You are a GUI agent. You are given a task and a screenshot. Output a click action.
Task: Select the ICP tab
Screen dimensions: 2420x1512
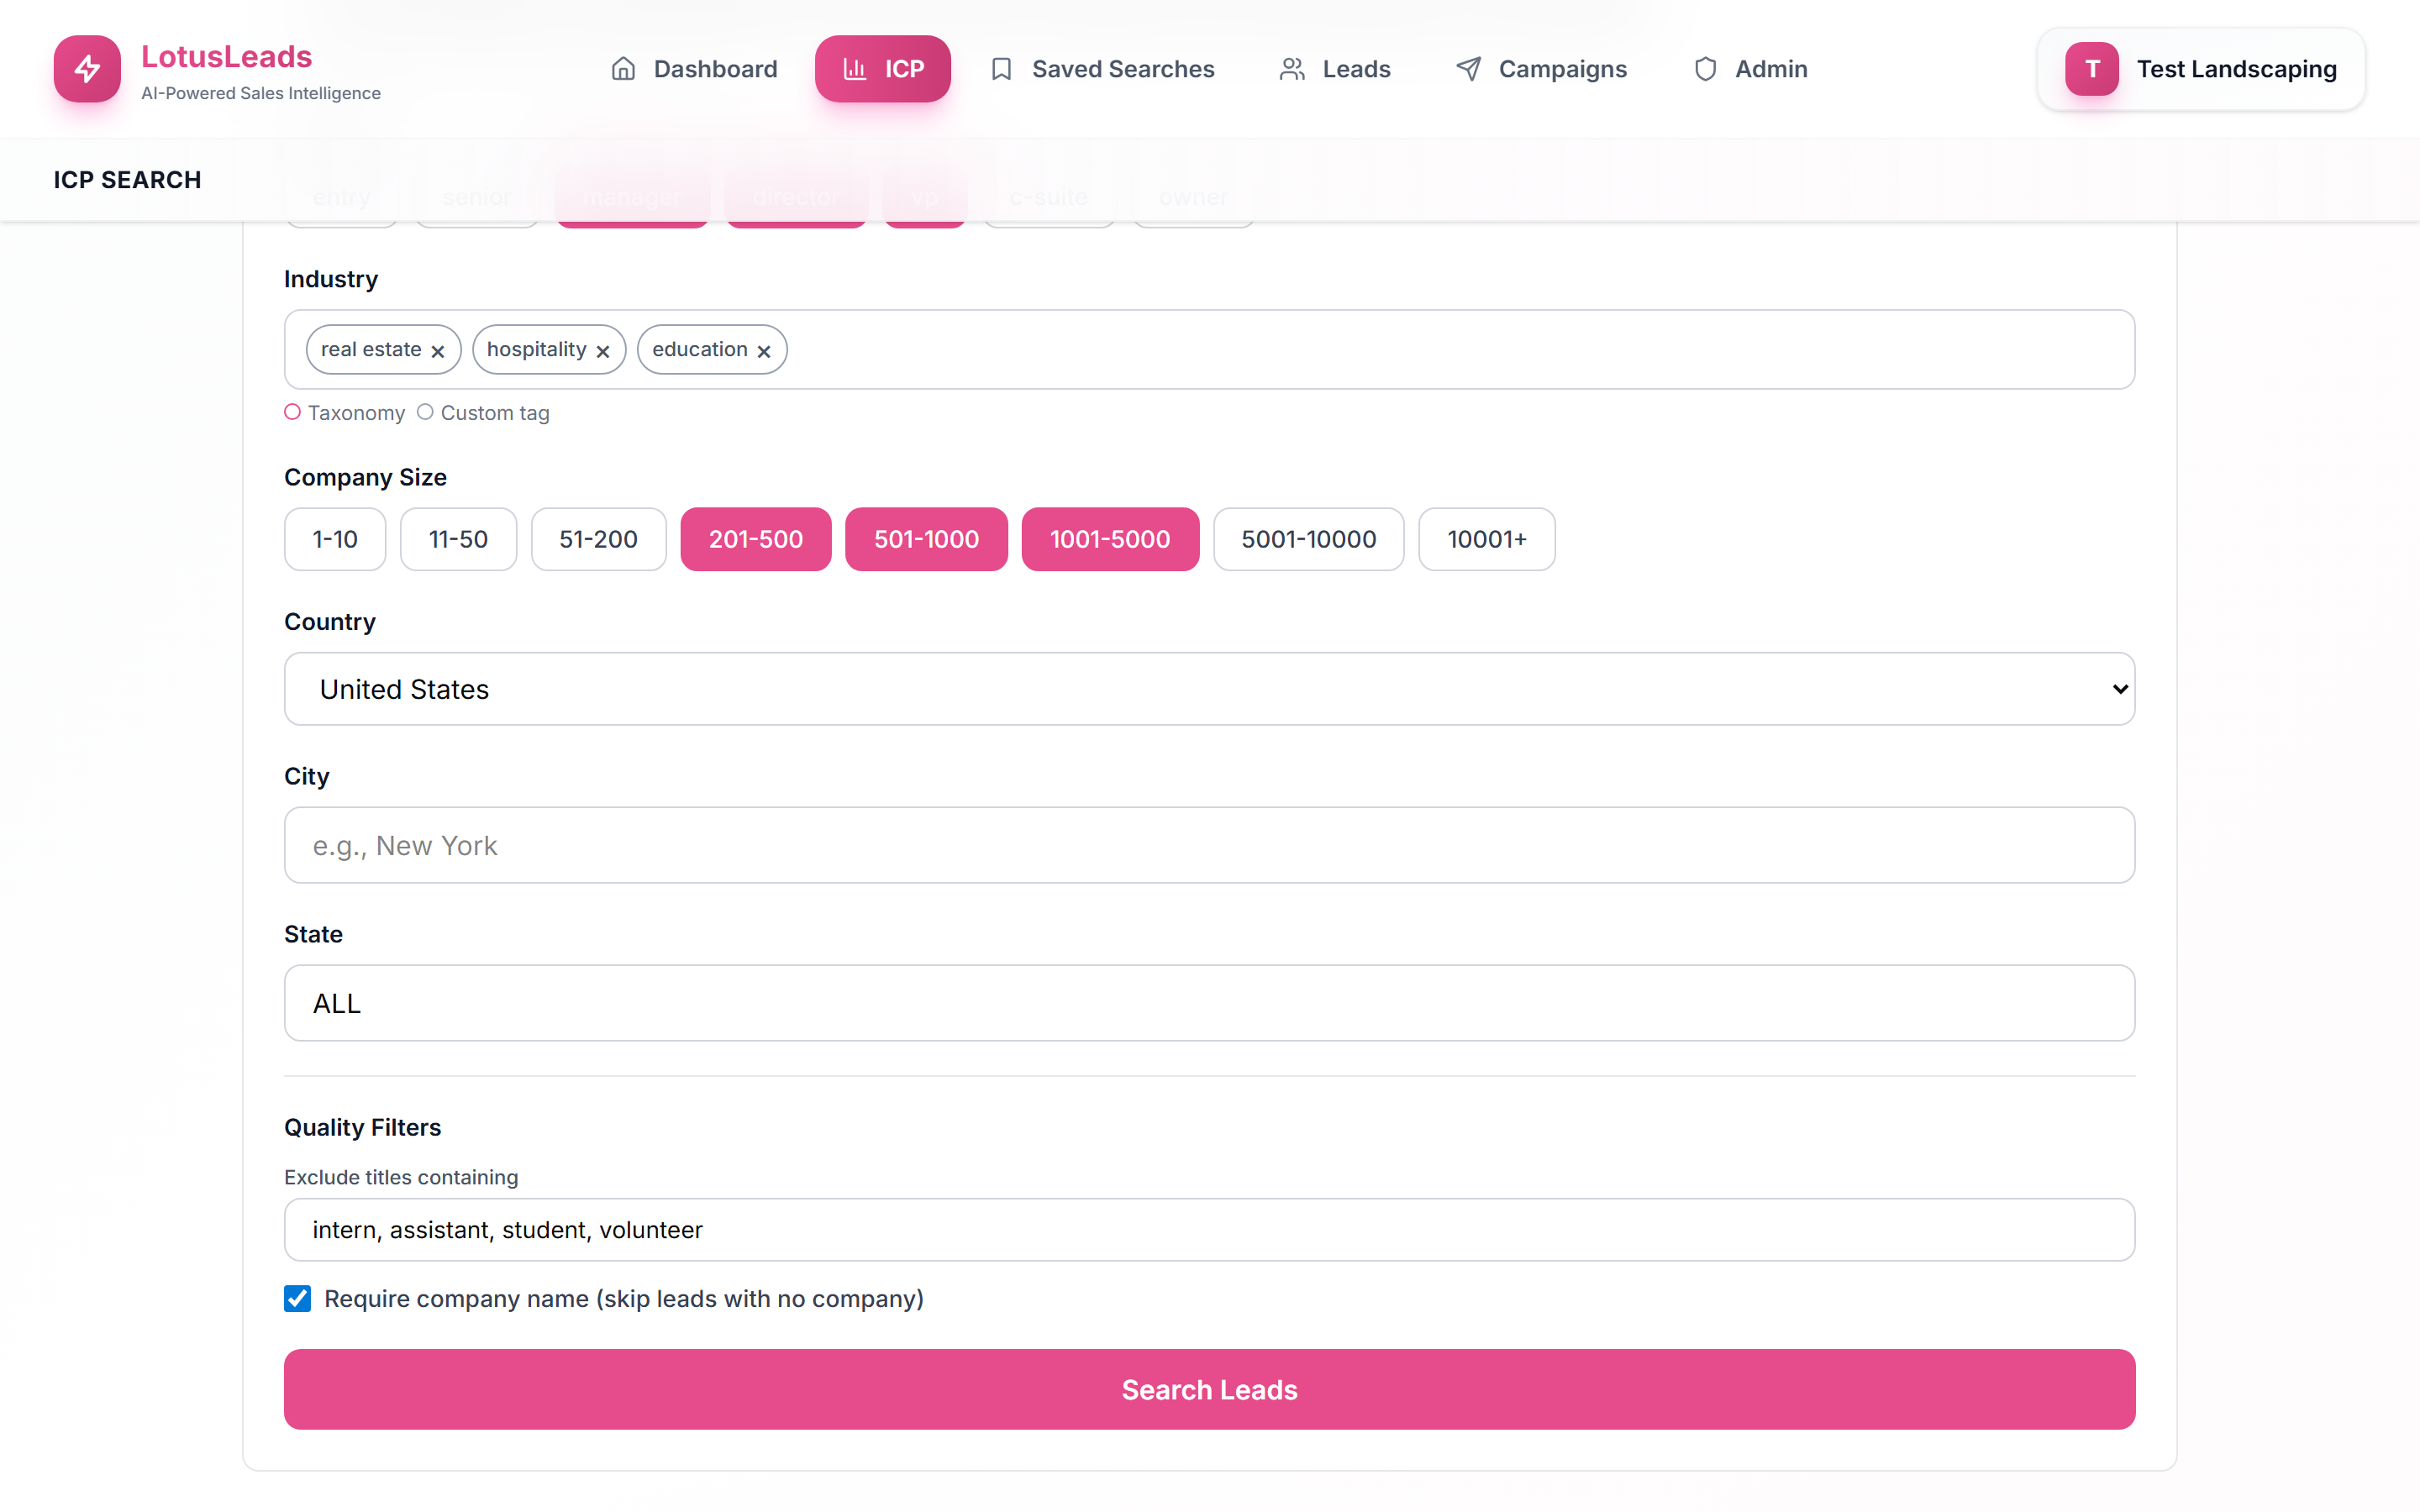click(883, 69)
